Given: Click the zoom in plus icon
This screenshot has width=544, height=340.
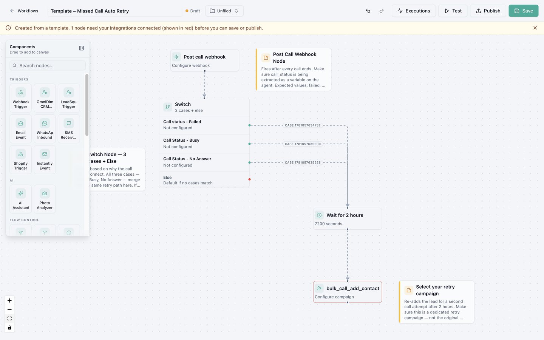Looking at the screenshot, I should 9,301.
